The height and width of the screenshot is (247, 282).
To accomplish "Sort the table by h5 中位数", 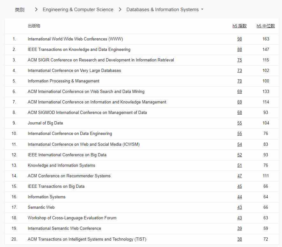I will (x=266, y=26).
